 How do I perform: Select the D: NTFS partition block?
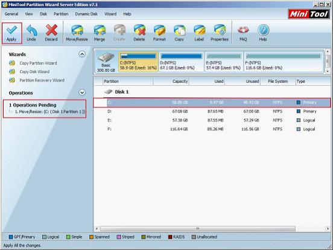pyautogui.click(x=181, y=62)
